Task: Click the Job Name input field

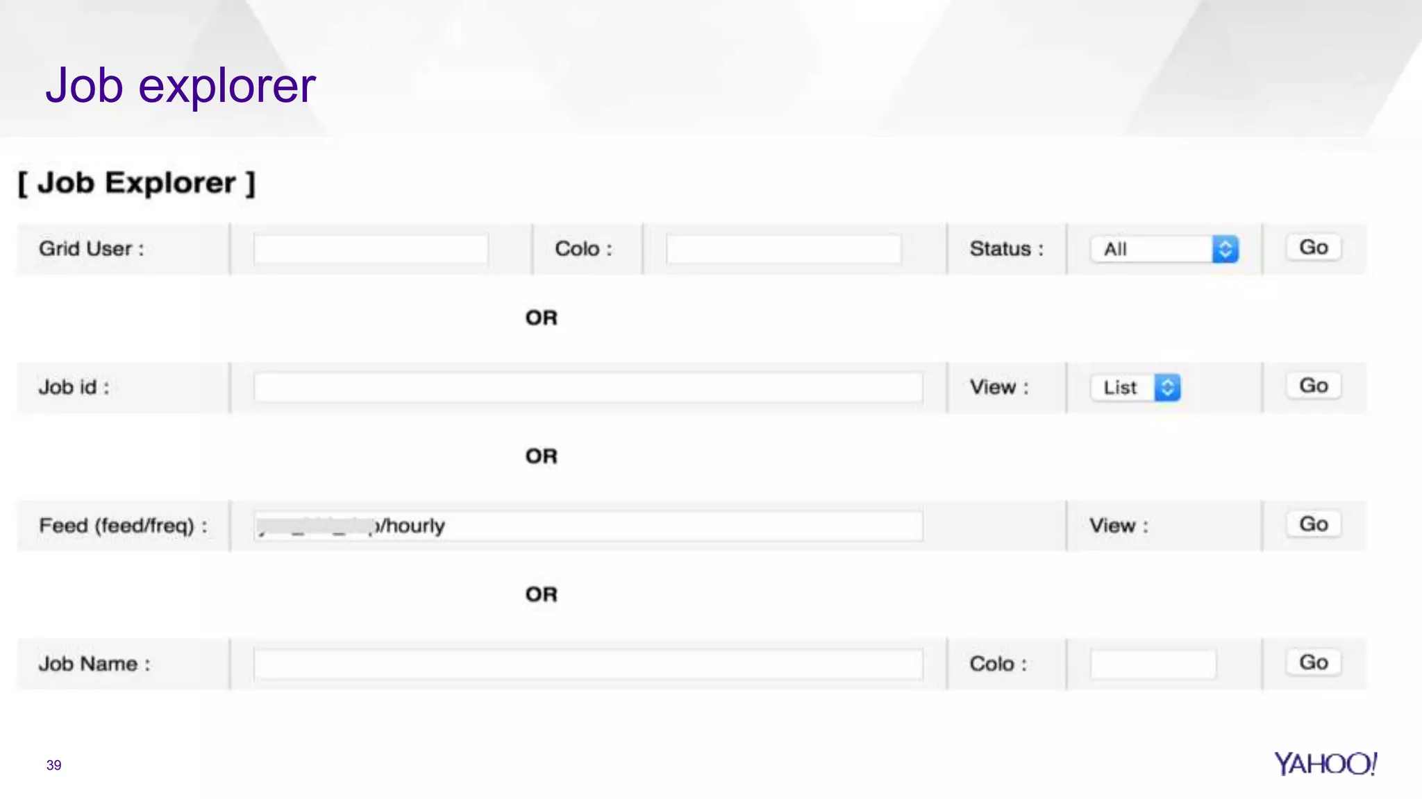Action: [x=588, y=664]
